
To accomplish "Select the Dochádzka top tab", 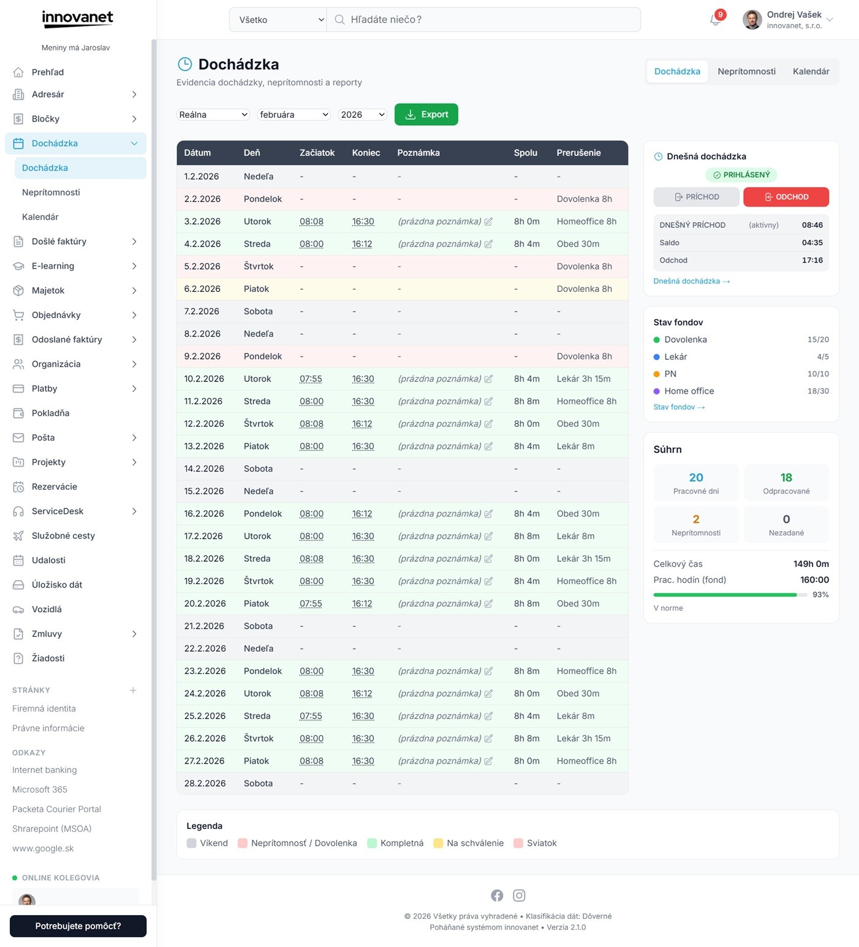I will click(677, 71).
